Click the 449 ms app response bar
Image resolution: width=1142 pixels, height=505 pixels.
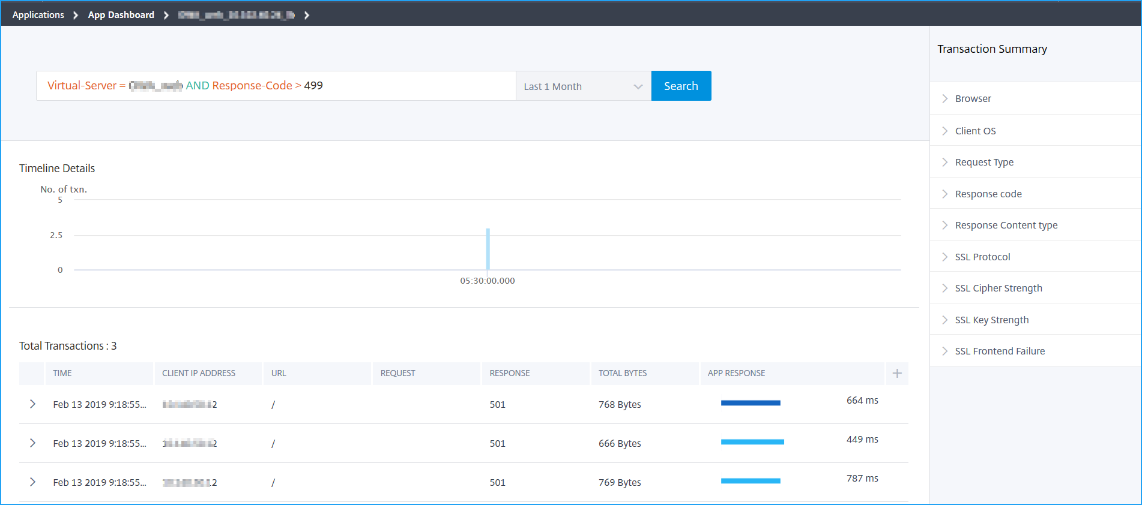click(752, 442)
